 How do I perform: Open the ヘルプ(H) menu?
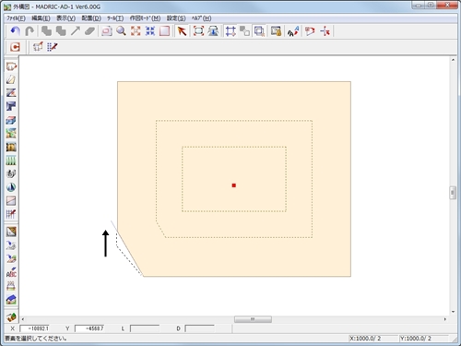tap(201, 18)
